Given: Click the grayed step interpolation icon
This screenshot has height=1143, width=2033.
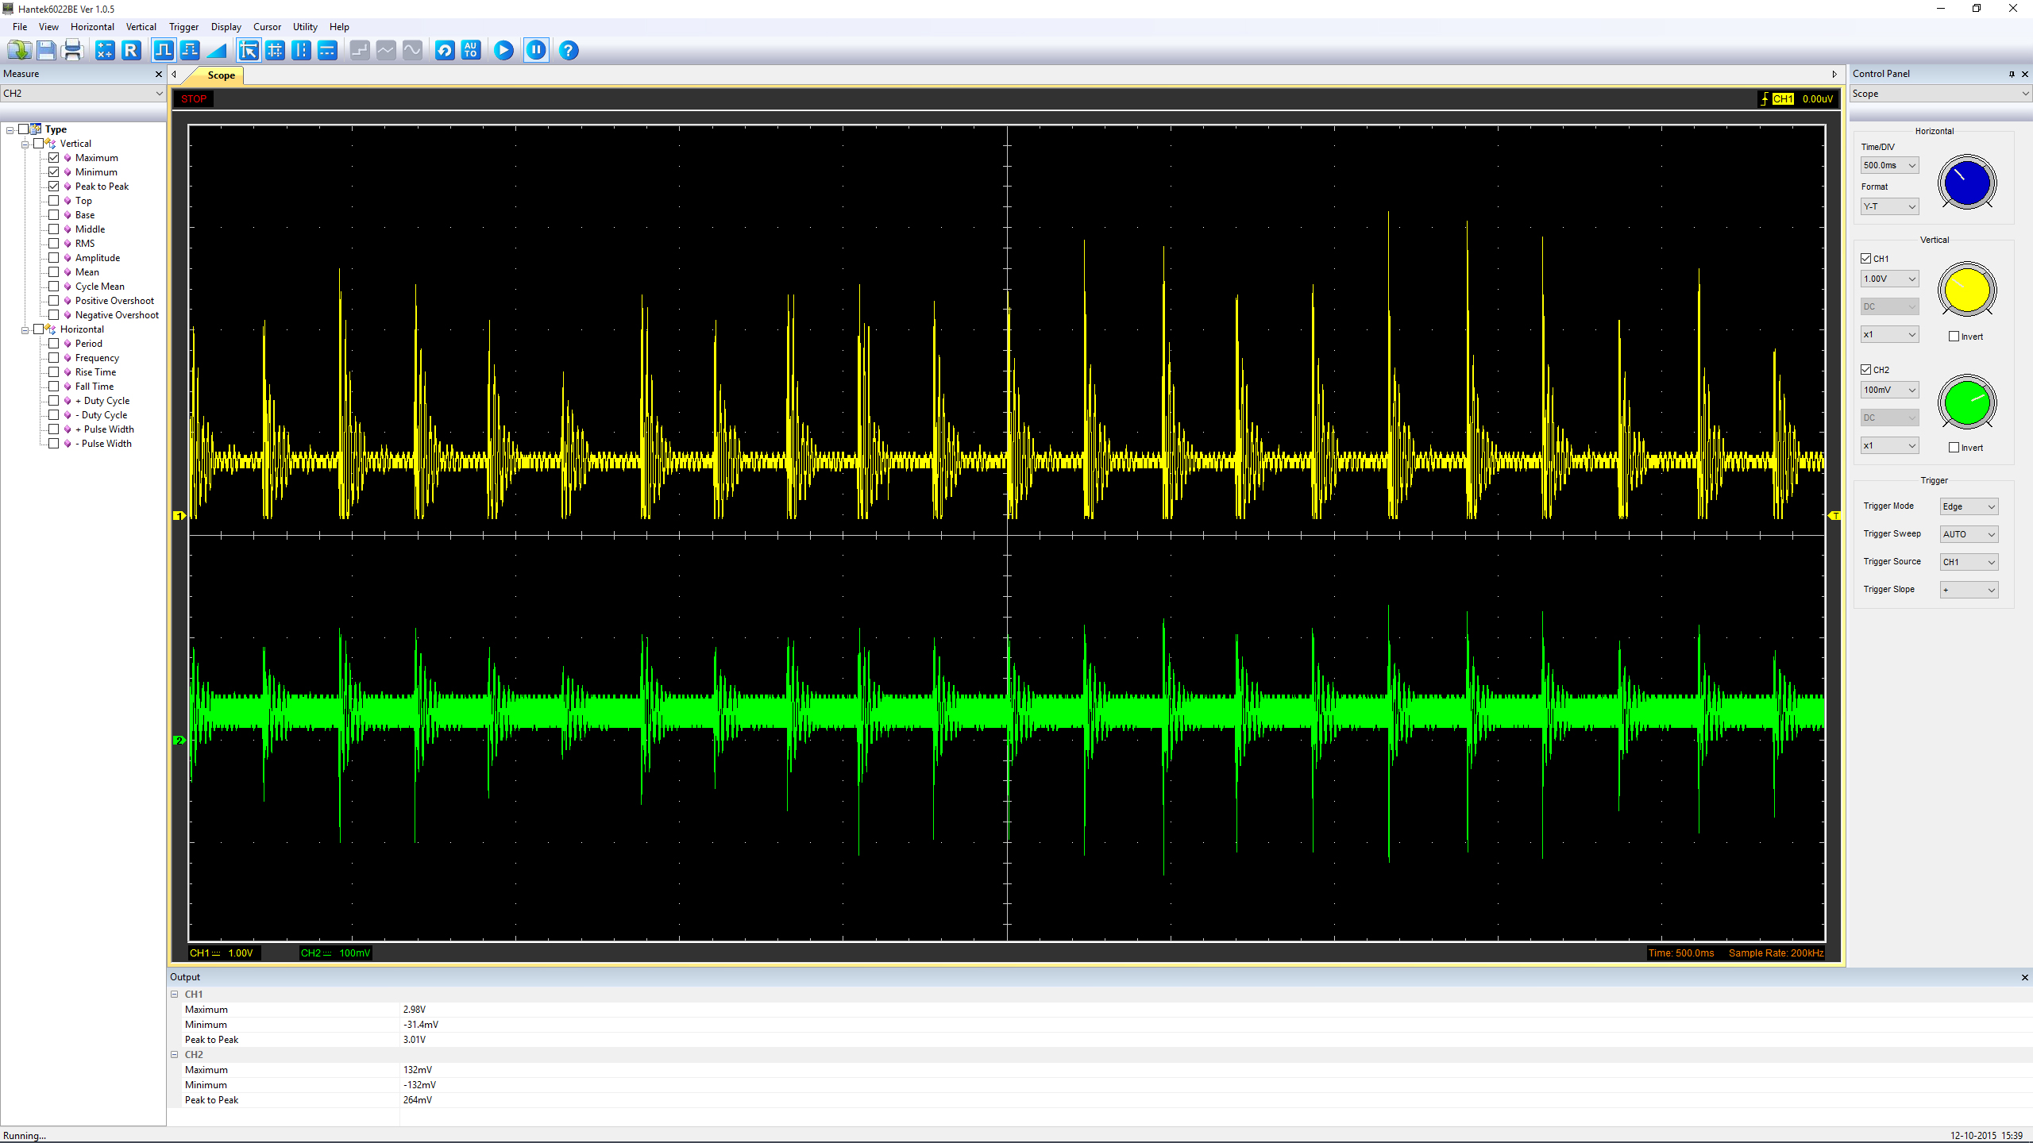Looking at the screenshot, I should click(360, 51).
